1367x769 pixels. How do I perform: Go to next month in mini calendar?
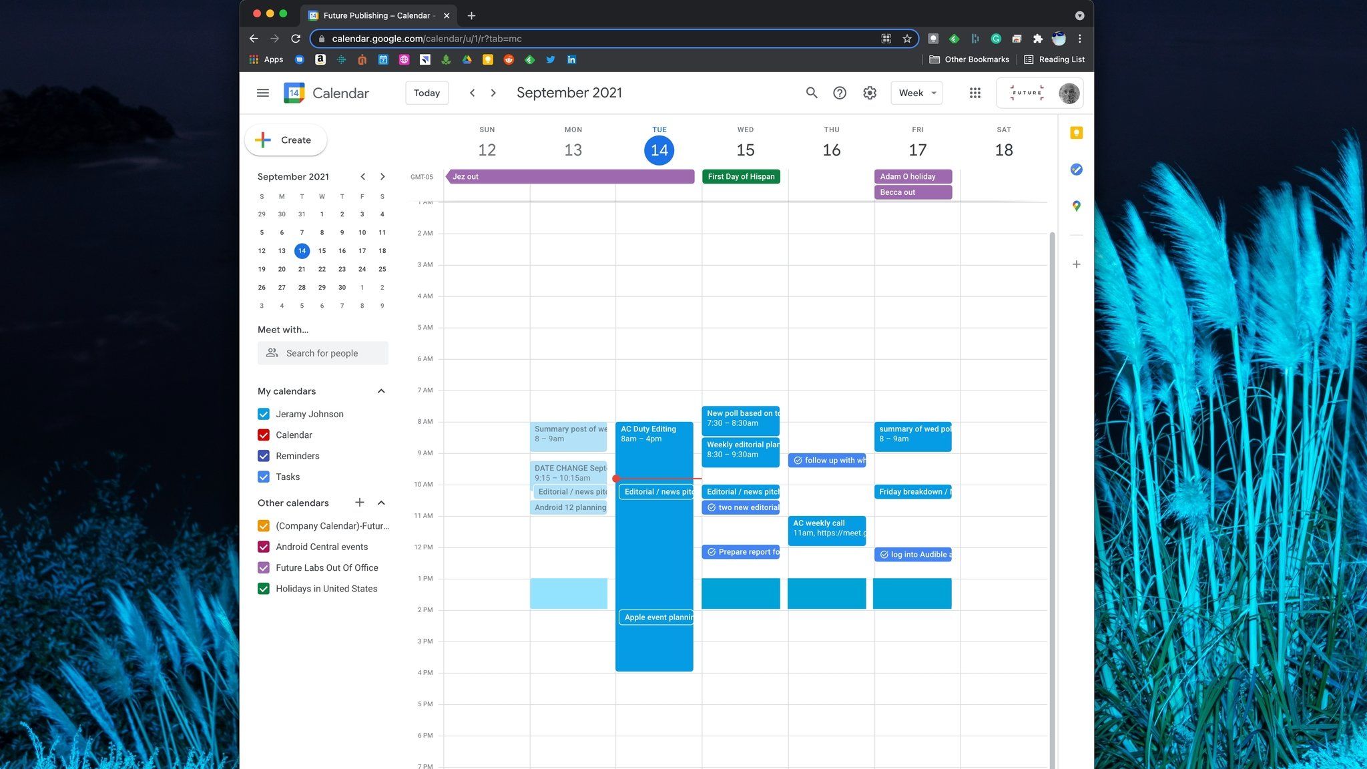(x=382, y=177)
